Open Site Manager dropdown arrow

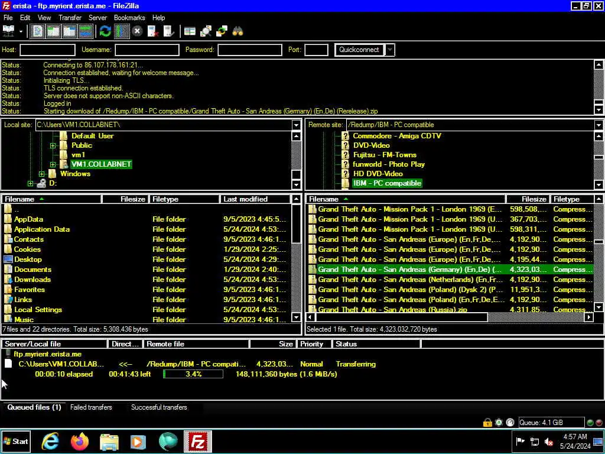coord(21,32)
